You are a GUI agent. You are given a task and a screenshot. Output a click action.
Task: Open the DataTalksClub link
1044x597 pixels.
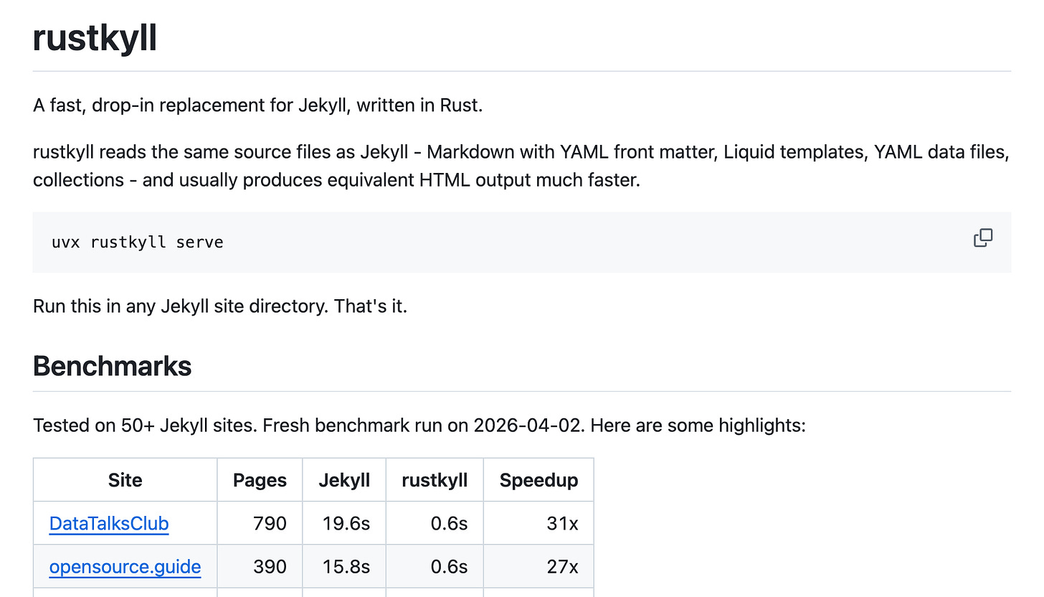pos(109,524)
